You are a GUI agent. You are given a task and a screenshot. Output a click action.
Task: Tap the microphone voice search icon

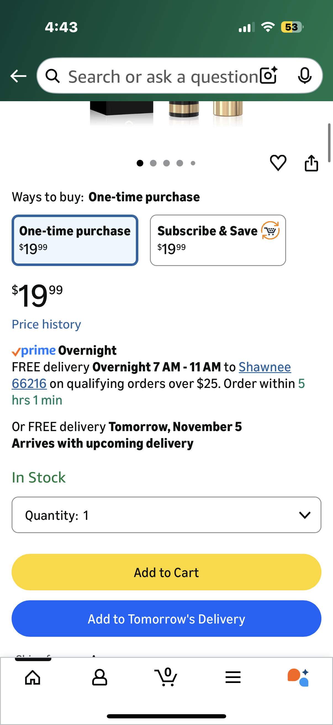coord(305,75)
